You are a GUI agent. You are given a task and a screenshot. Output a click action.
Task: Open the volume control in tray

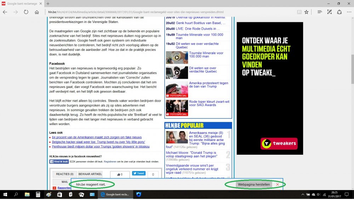tap(319, 195)
